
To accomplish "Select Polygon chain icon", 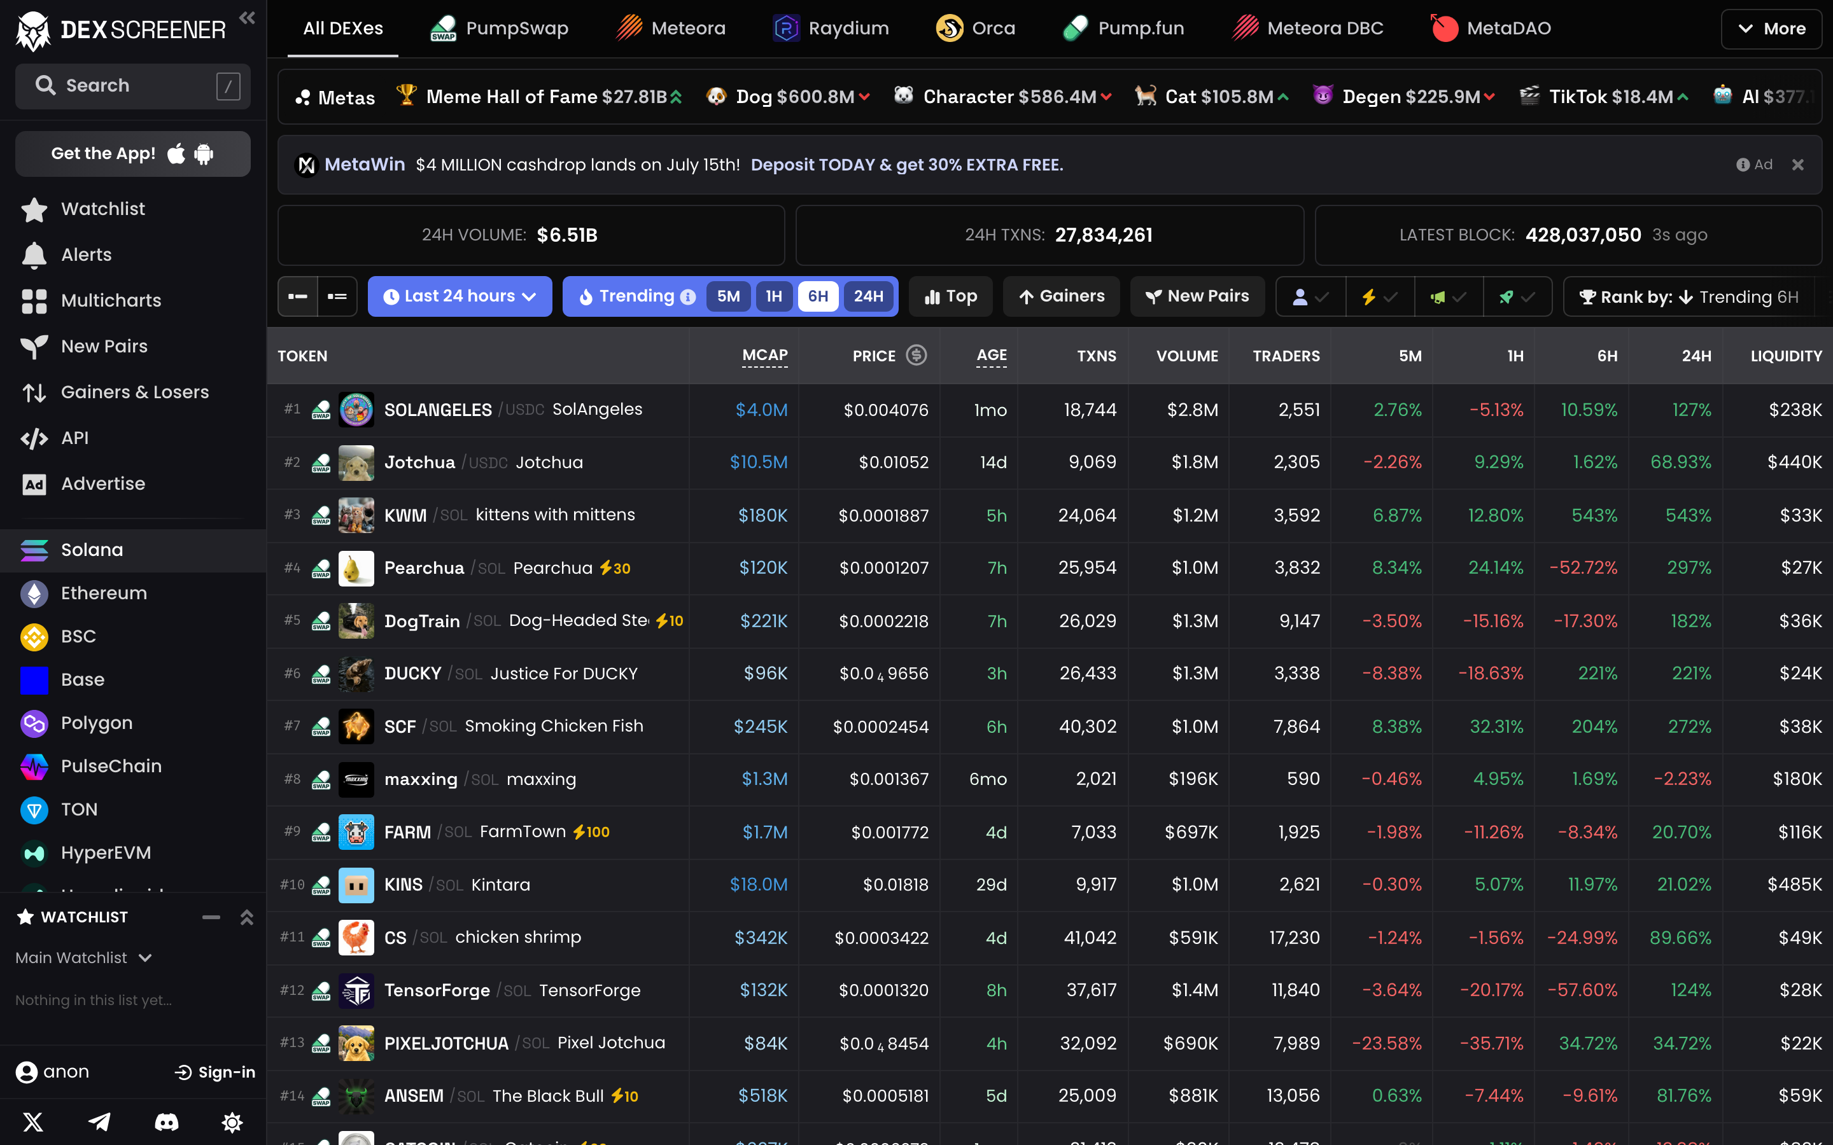I will 34,723.
